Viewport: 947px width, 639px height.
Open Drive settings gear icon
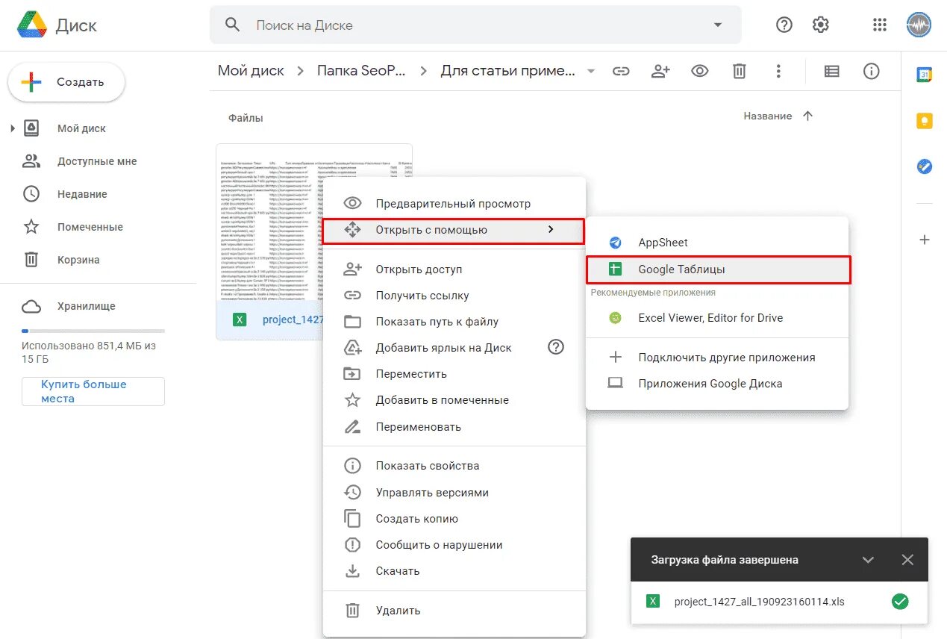coord(821,25)
